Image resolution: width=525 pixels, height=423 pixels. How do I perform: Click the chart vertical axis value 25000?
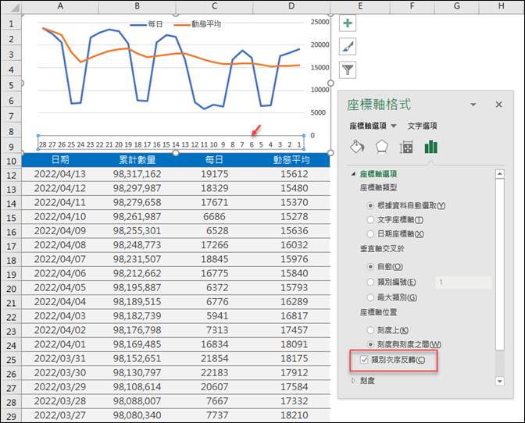(x=320, y=22)
